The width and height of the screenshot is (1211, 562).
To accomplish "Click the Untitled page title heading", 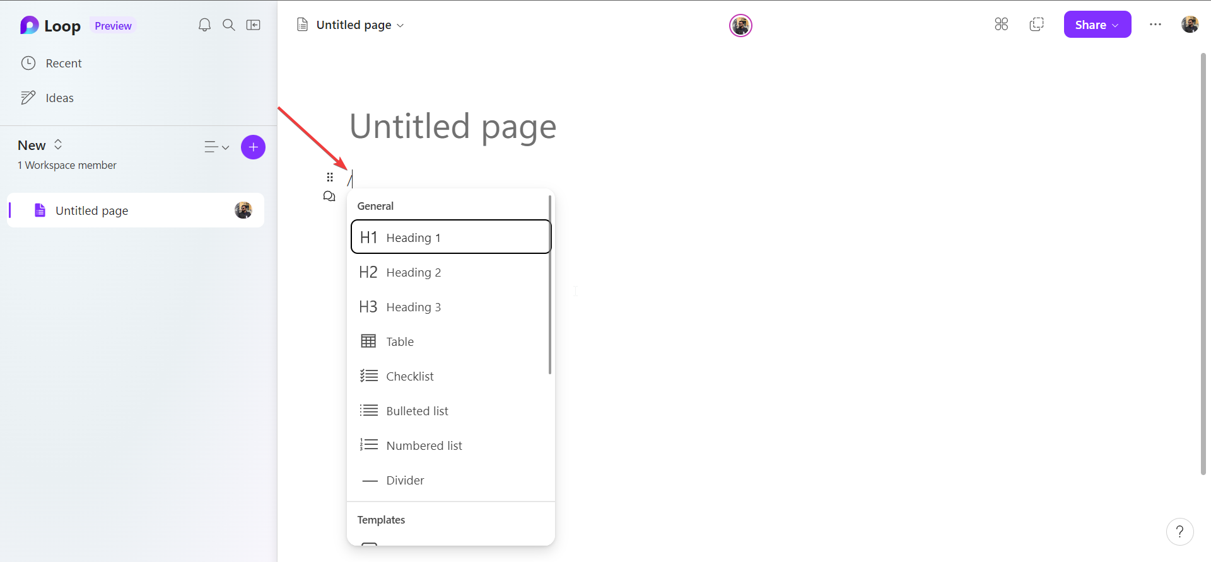I will (453, 126).
